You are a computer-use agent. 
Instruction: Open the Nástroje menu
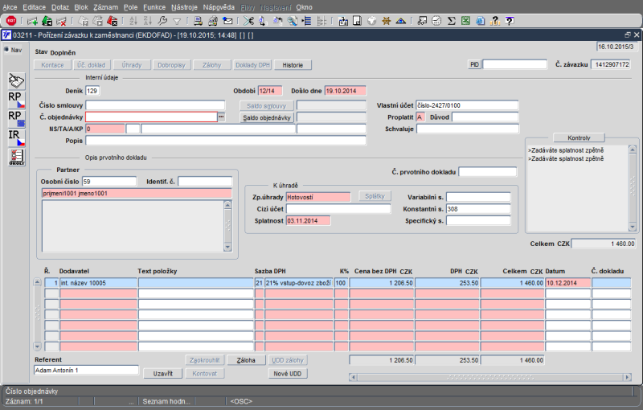184,6
